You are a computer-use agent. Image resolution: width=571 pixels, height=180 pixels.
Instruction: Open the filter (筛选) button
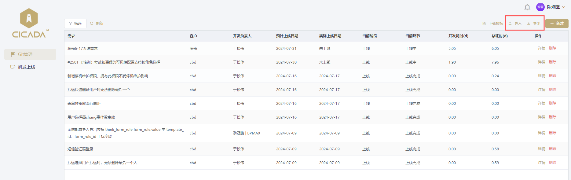click(75, 24)
